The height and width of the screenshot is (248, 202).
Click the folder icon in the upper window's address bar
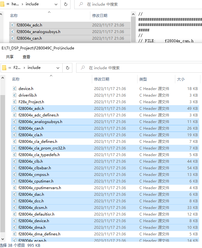[x=2, y=4]
